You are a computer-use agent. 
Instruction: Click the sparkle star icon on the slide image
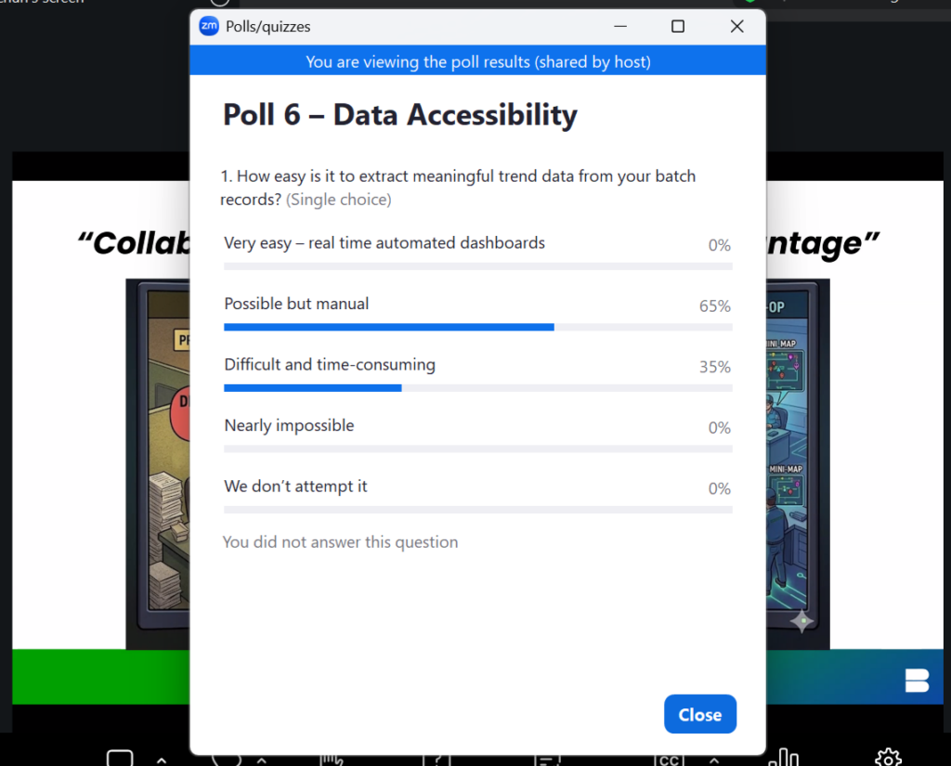click(801, 621)
